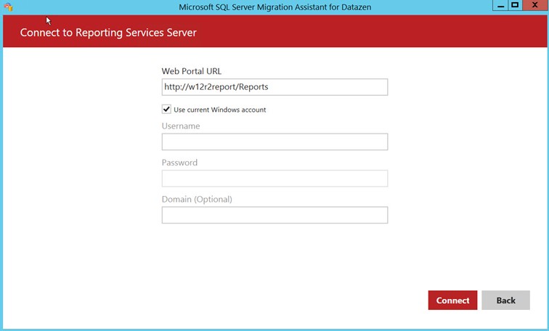Click the 'Use current Windows account' label text
This screenshot has height=331, width=549.
(219, 110)
